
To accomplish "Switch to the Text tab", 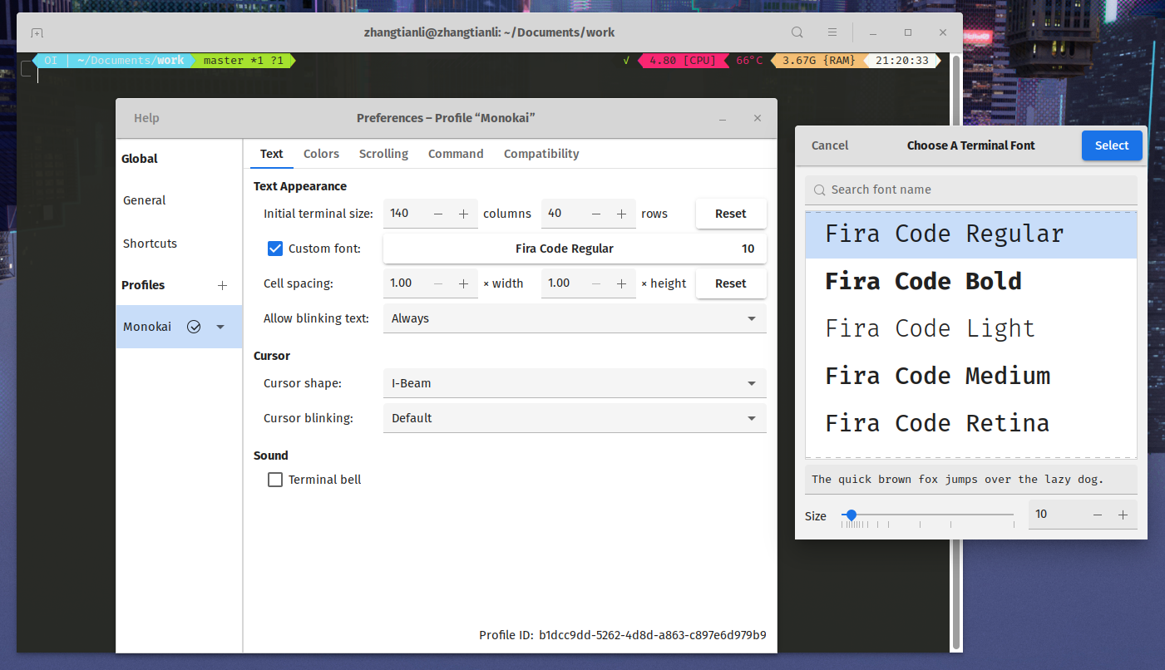I will click(271, 154).
